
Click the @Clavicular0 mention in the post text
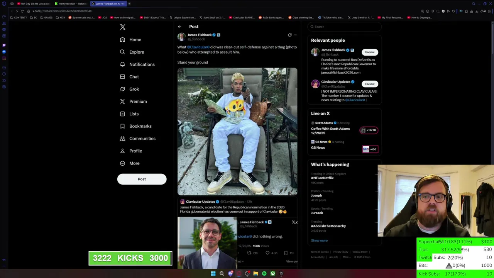click(198, 47)
